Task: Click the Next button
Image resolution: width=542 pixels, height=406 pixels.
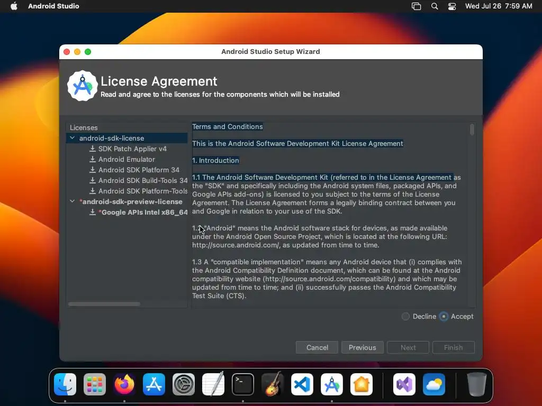Action: click(x=408, y=347)
